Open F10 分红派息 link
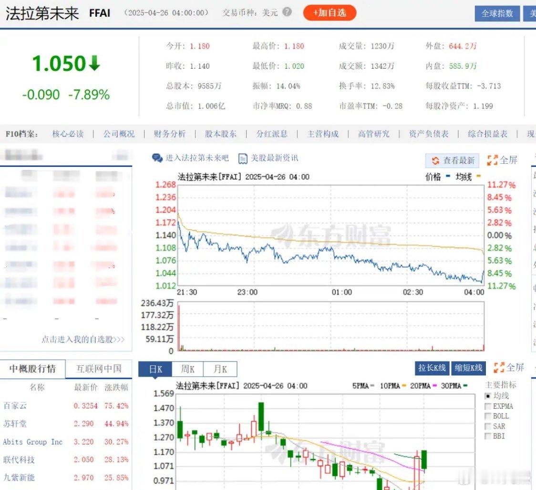 (272, 134)
